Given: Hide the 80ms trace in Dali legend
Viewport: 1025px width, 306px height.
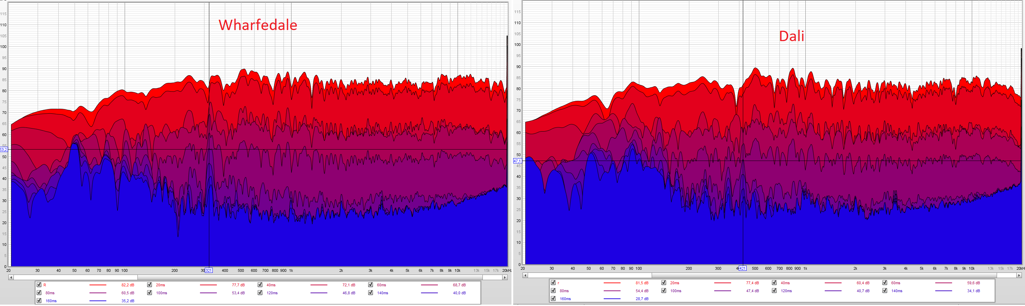Looking at the screenshot, I should [x=553, y=290].
